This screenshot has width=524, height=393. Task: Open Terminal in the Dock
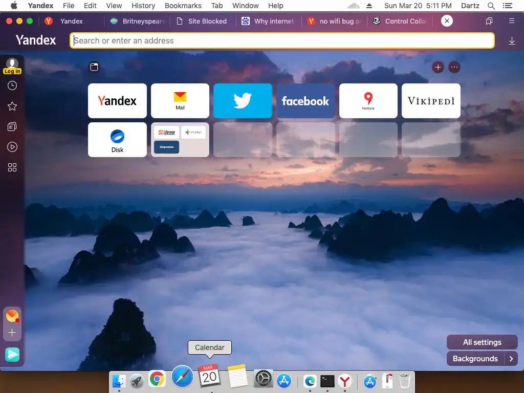[327, 381]
